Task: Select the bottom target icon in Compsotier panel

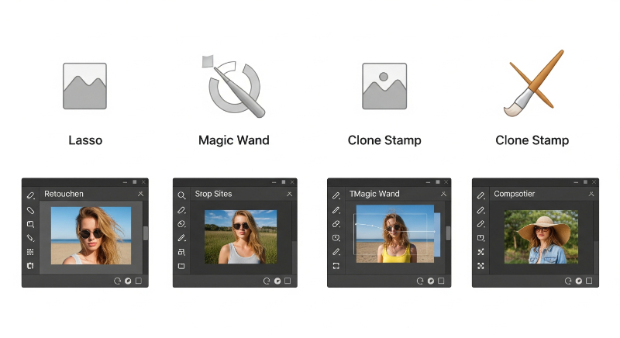Action: (x=480, y=266)
